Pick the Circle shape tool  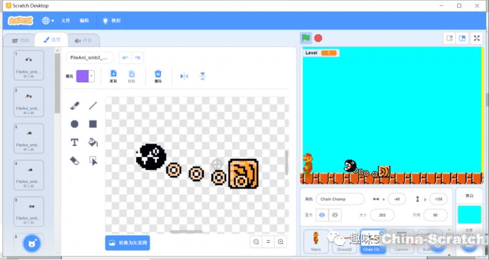pyautogui.click(x=75, y=124)
